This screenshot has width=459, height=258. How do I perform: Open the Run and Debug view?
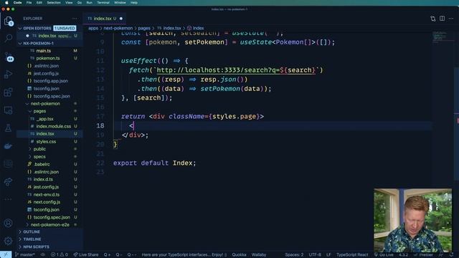coord(8,75)
